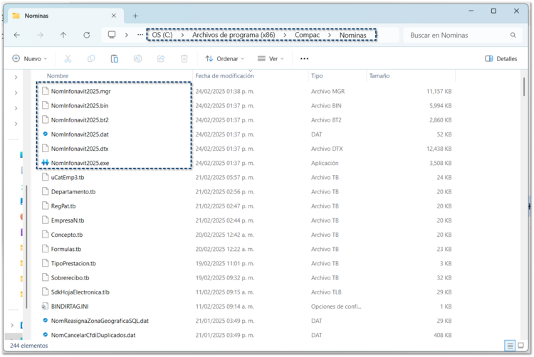Viewport: 534px width, 357px height.
Task: Switch to large thumbnails view icon
Action: 522,346
